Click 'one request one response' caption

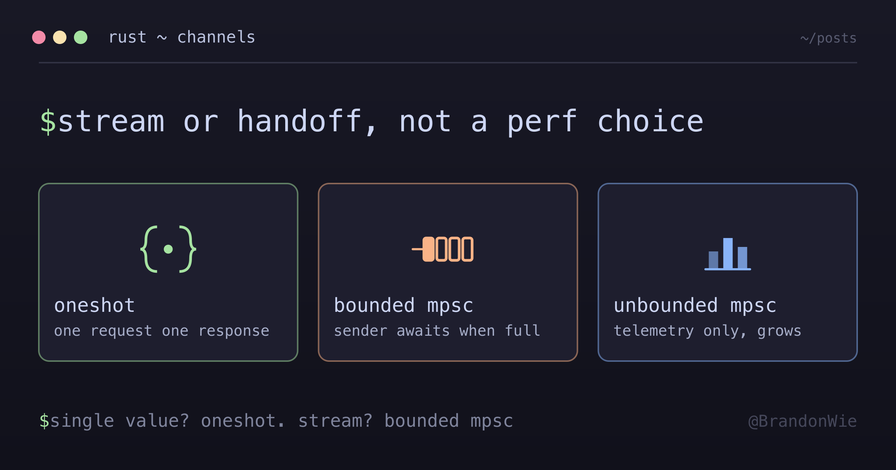pos(162,331)
